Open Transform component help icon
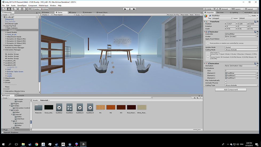The image size is (261, 147). pos(255,22)
